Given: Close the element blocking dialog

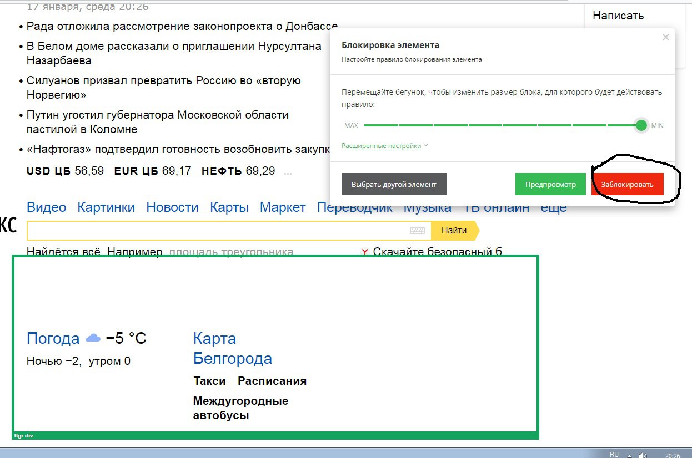Looking at the screenshot, I should coord(666,37).
